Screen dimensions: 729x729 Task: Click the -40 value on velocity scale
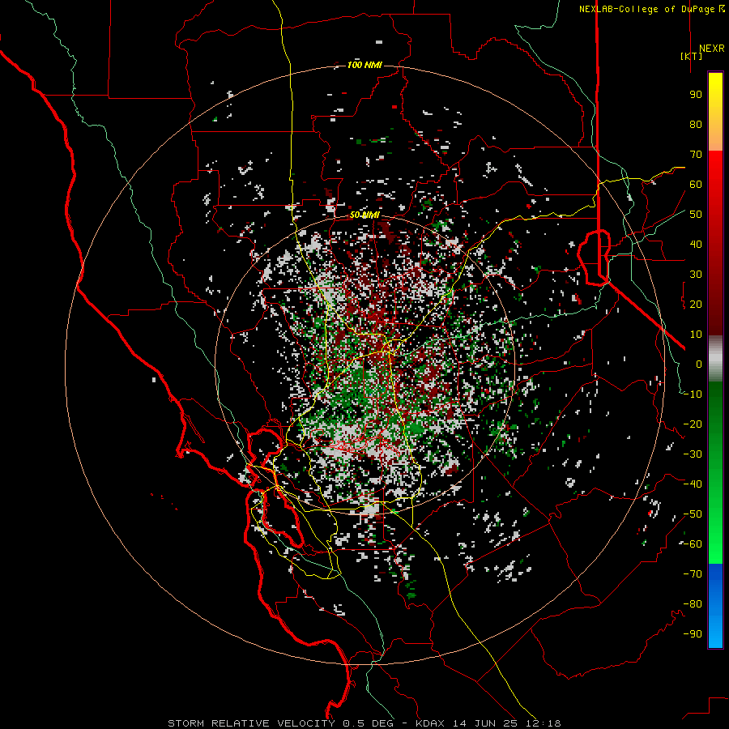tap(693, 484)
